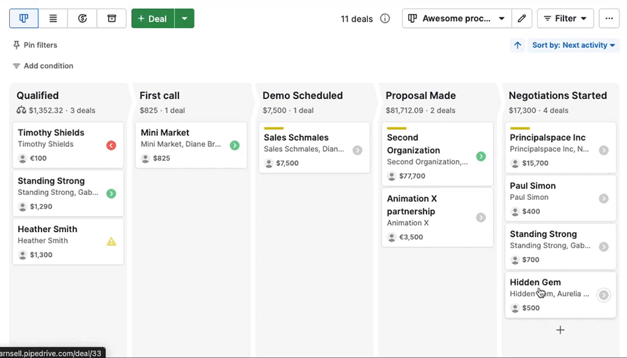Edit pipeline with pencil icon

[521, 19]
